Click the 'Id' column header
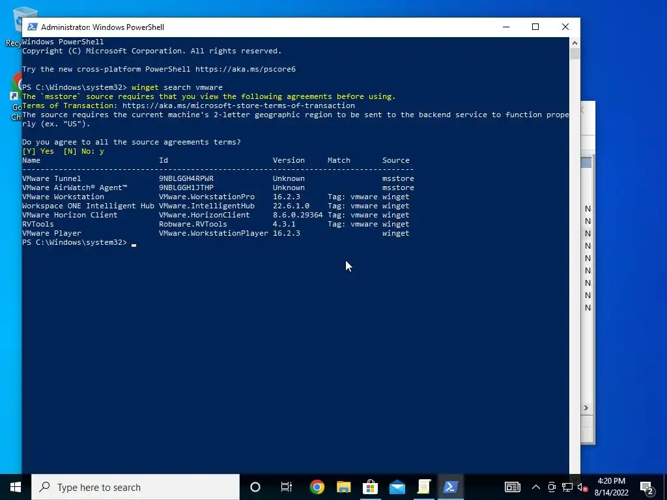The width and height of the screenshot is (667, 500). pos(163,160)
